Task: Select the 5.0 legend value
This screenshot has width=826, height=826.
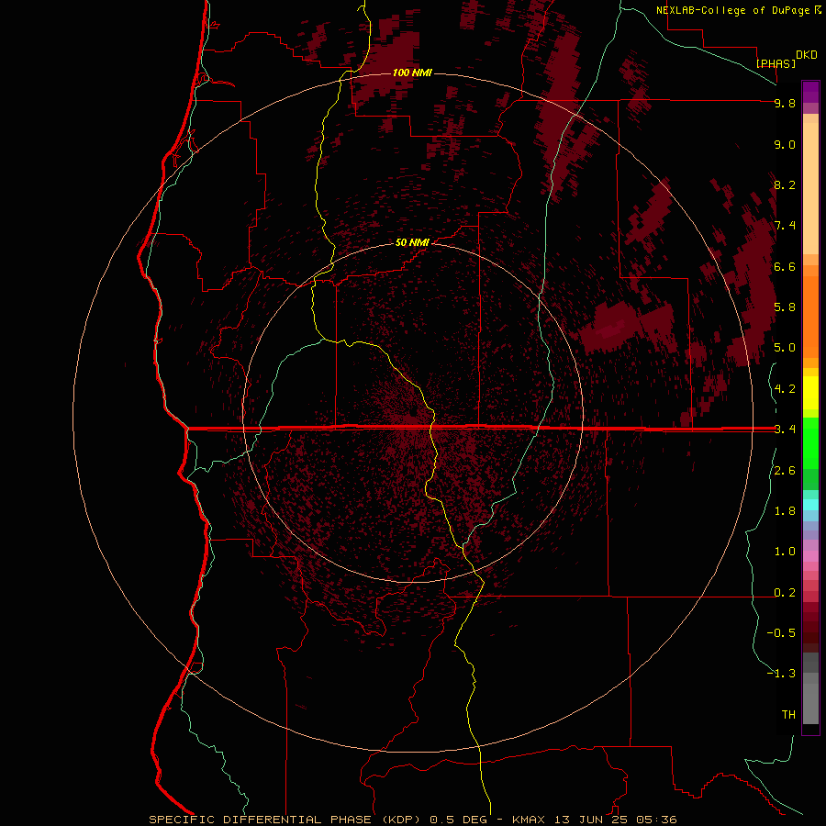Action: coord(785,348)
